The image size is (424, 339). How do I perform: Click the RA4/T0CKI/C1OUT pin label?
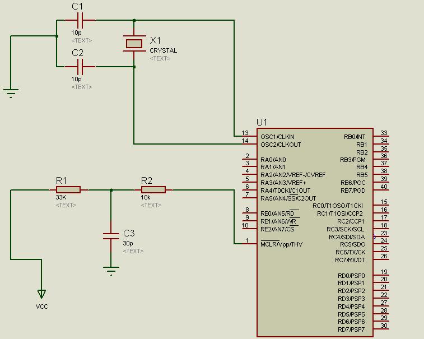[285, 191]
